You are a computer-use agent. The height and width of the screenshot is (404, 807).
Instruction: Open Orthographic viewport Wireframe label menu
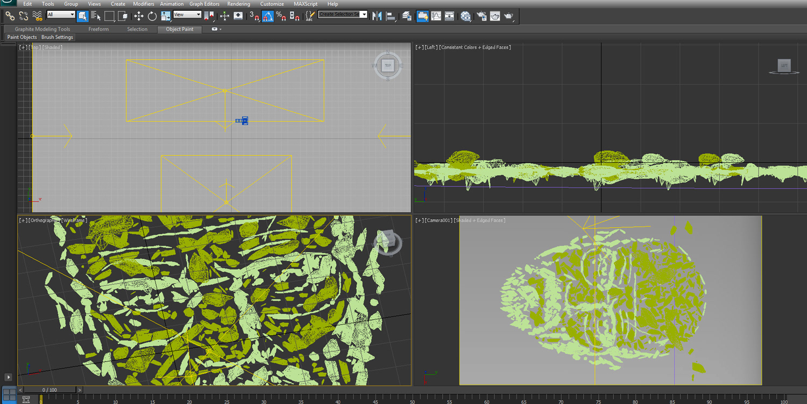point(74,220)
